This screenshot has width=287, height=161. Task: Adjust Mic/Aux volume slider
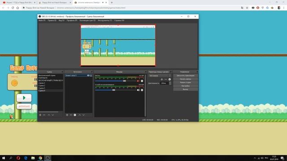point(125,81)
